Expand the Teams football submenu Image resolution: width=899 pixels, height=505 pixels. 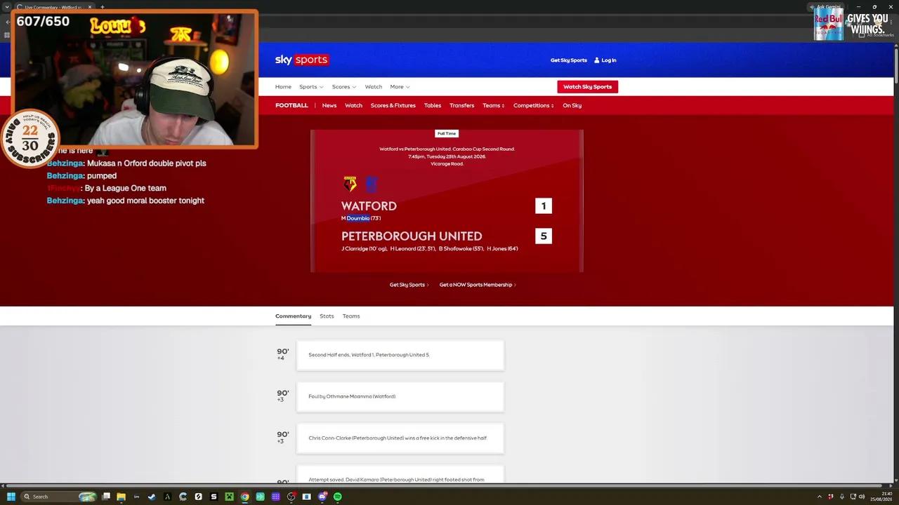493,105
